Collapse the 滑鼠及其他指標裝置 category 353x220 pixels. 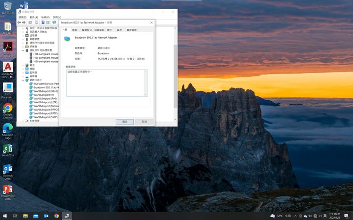pyautogui.click(x=23, y=50)
